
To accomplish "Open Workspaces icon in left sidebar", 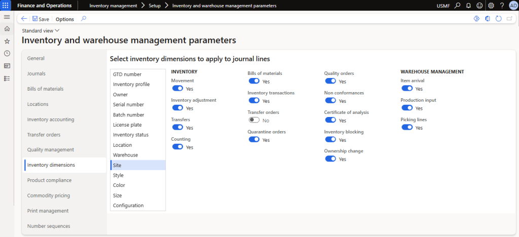I will tap(7, 66).
